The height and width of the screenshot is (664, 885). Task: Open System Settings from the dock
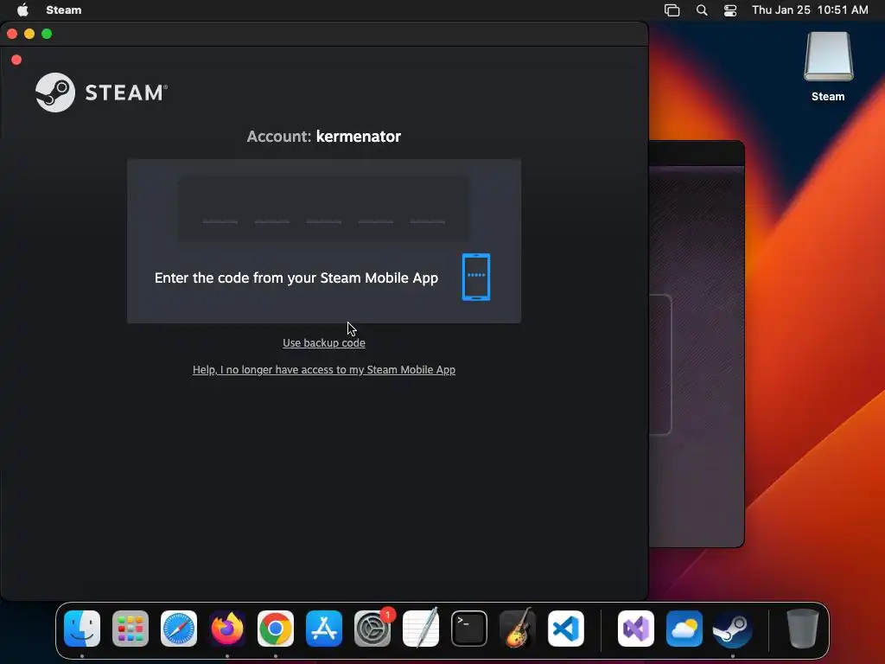click(x=372, y=629)
